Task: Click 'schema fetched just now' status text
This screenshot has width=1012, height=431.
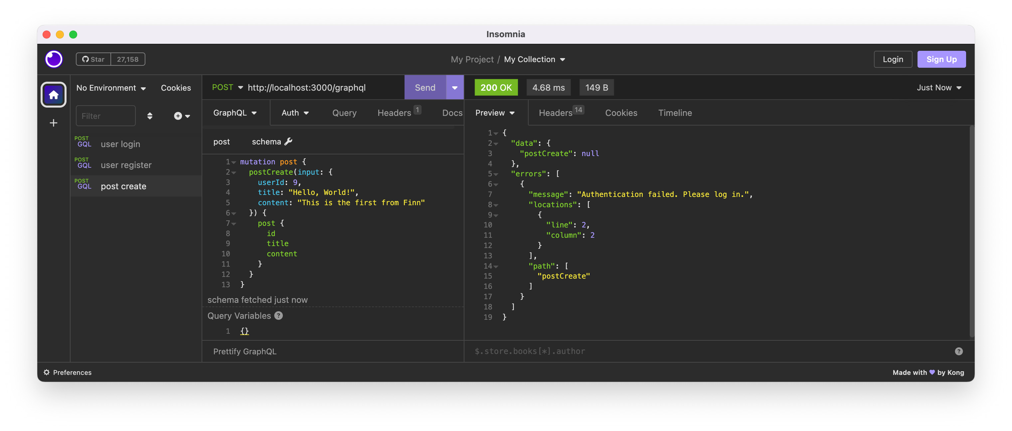Action: coord(257,300)
